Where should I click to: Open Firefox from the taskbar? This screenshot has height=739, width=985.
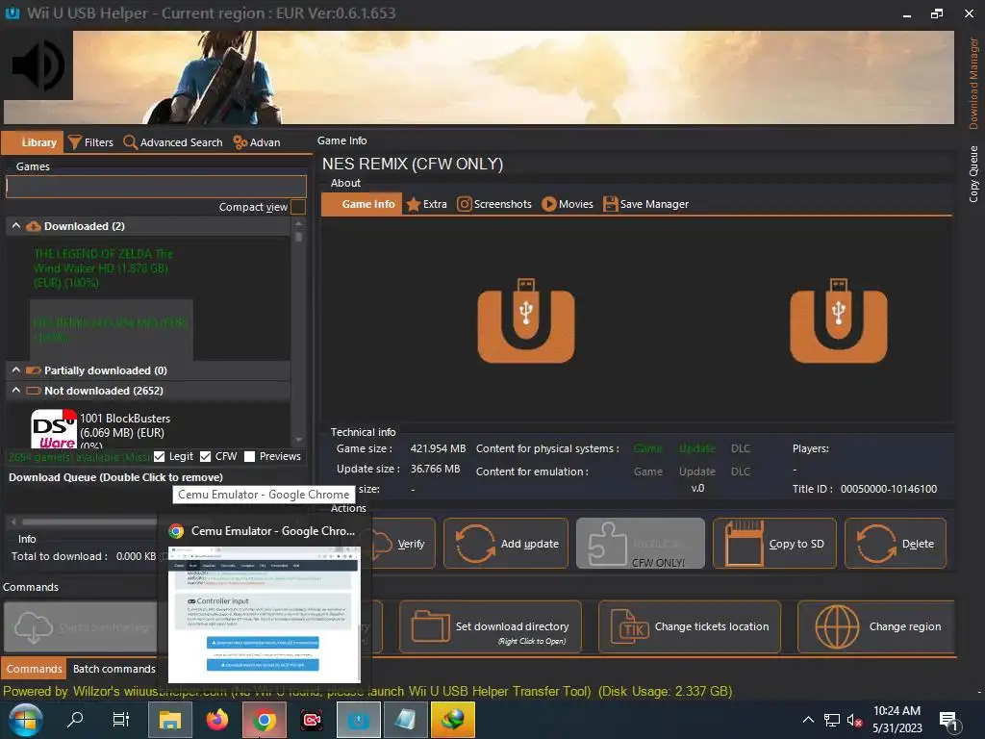pos(216,720)
